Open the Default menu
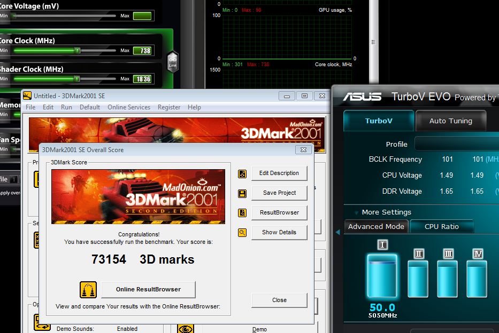 pyautogui.click(x=90, y=107)
